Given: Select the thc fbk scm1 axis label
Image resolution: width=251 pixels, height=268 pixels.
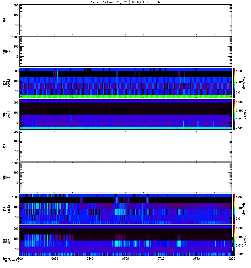Looking at the screenshot, I should click(6, 241).
